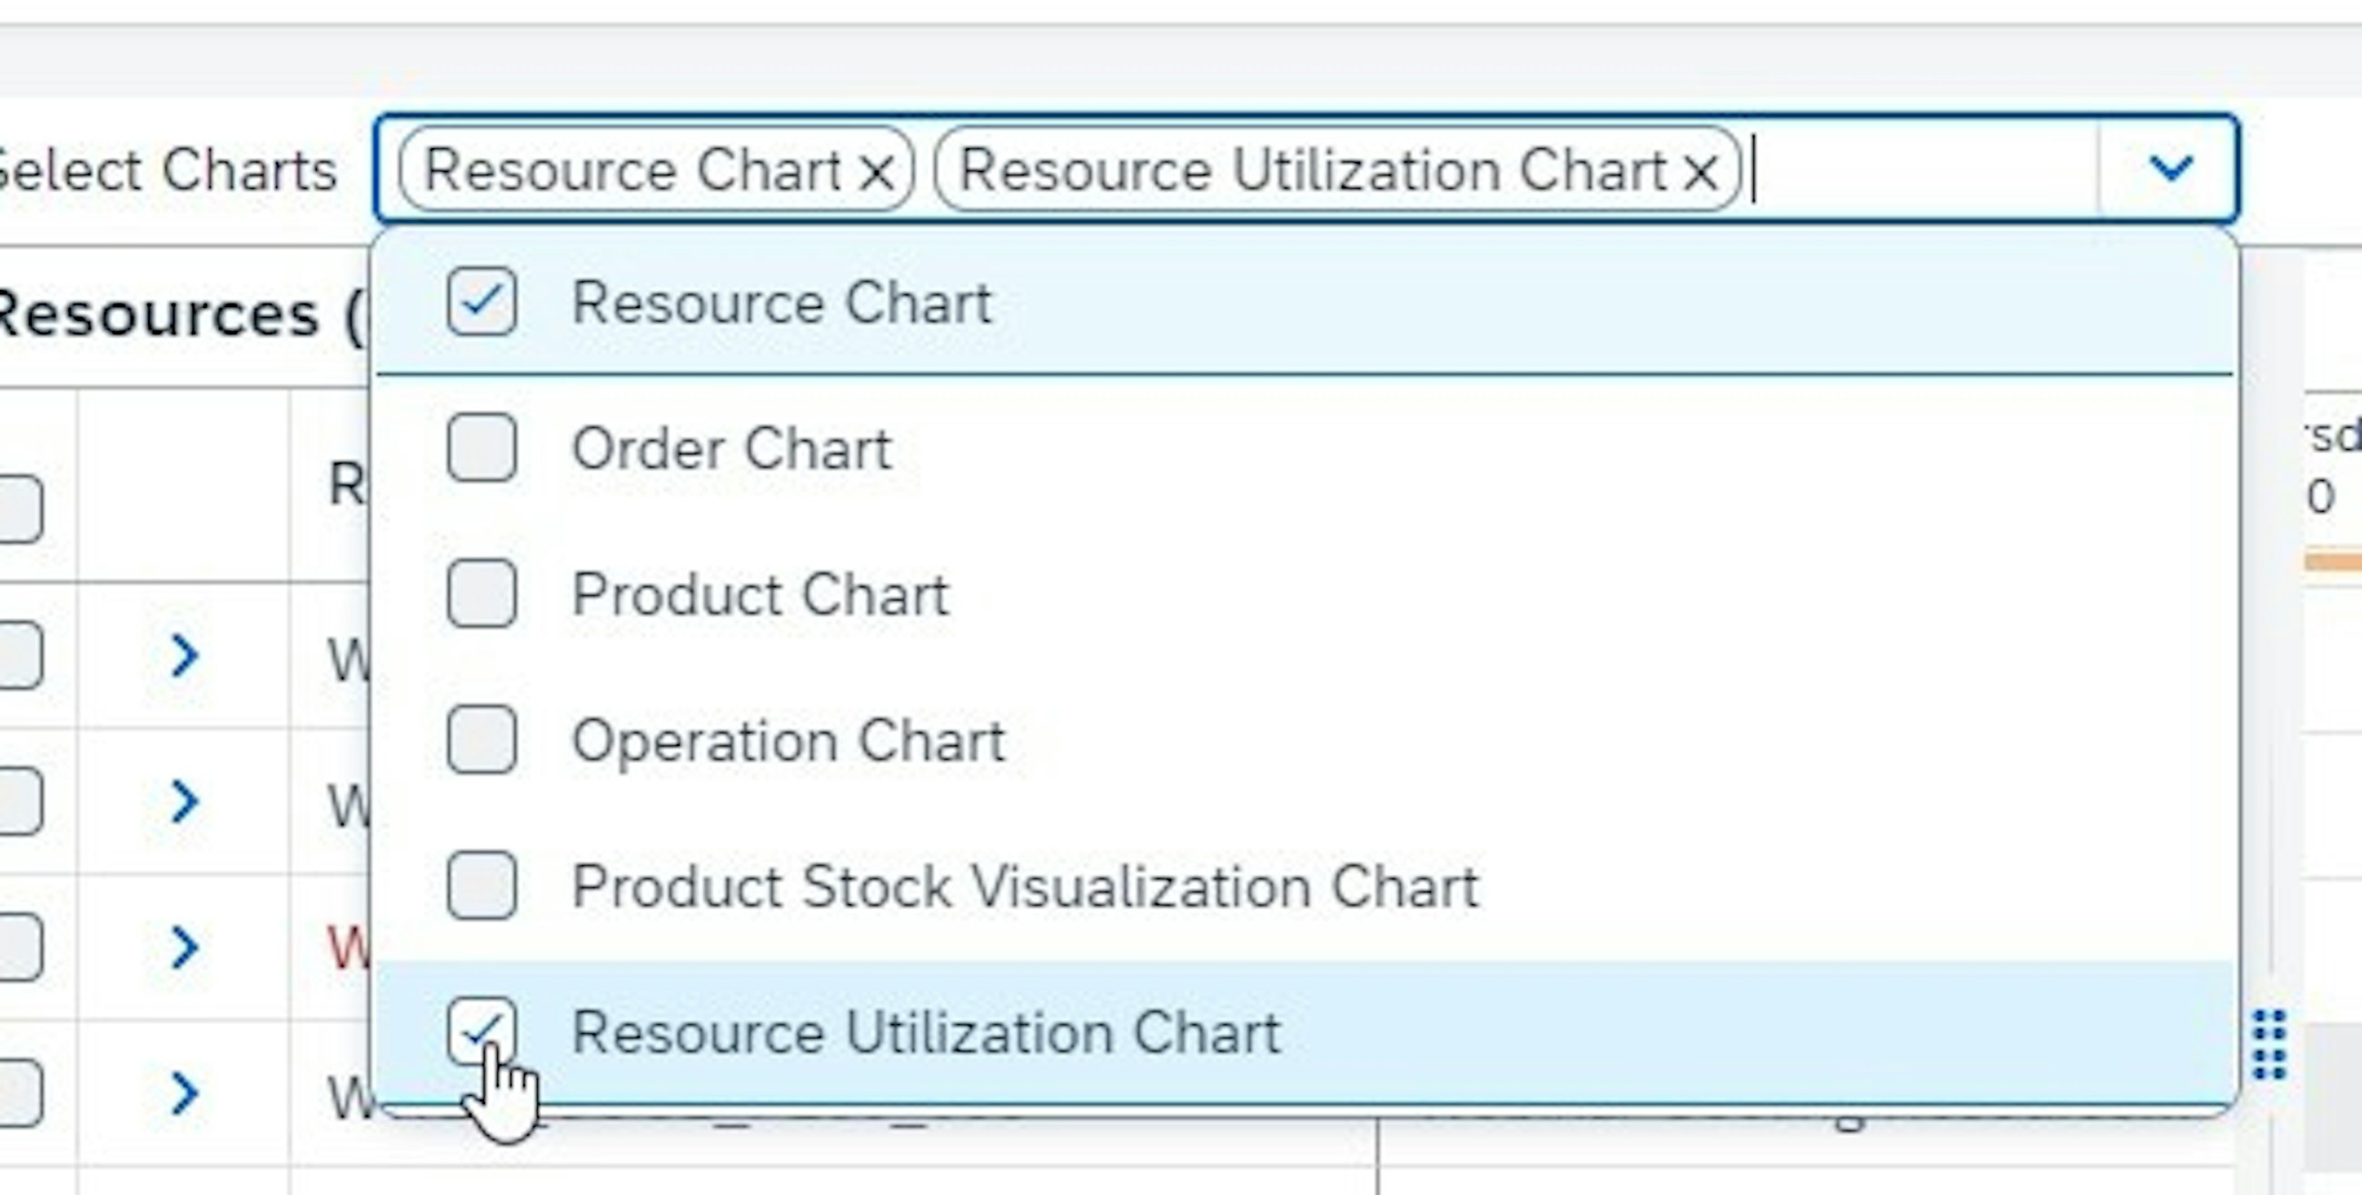The height and width of the screenshot is (1195, 2362).
Task: Expand the fourth resource row chevron
Action: click(184, 1093)
